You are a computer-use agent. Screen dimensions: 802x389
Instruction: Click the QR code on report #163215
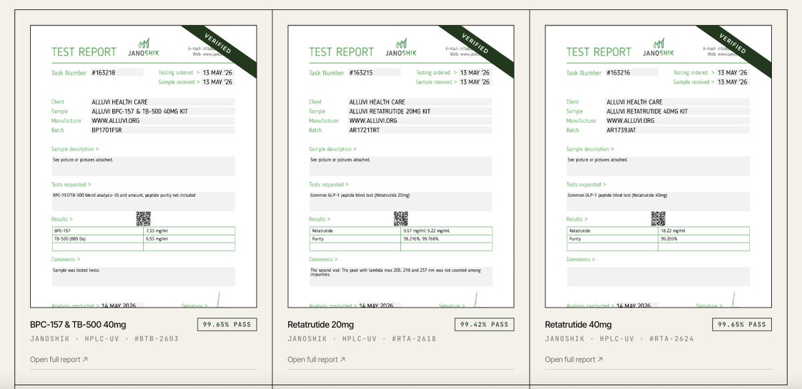(400, 218)
